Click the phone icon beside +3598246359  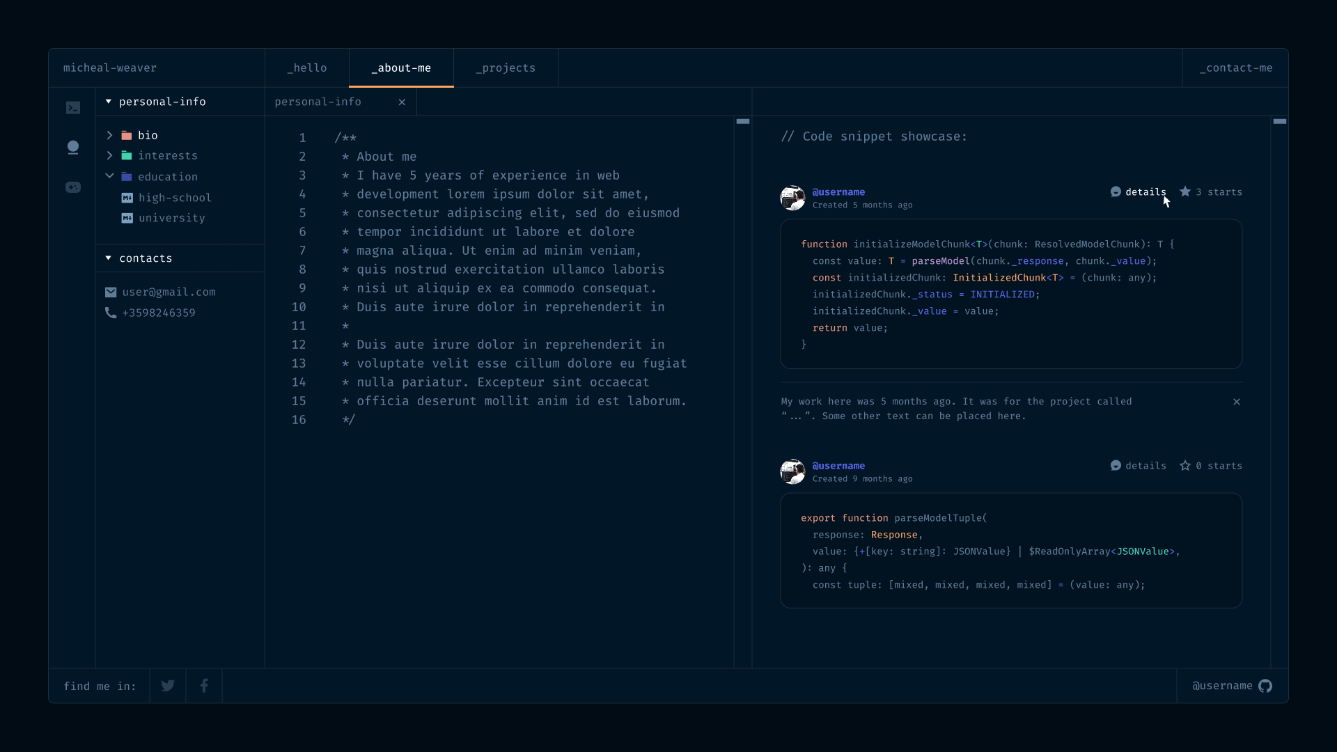point(111,313)
